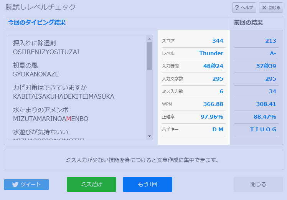Viewport: 287px width, 200px height.
Task: Start another round with もう1回 button
Action: click(147, 184)
